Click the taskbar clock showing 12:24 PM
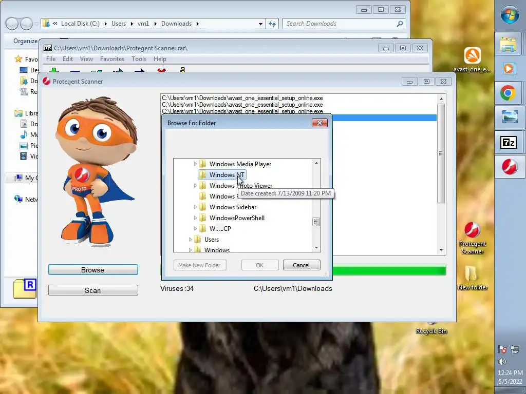The image size is (526, 394). point(510,372)
